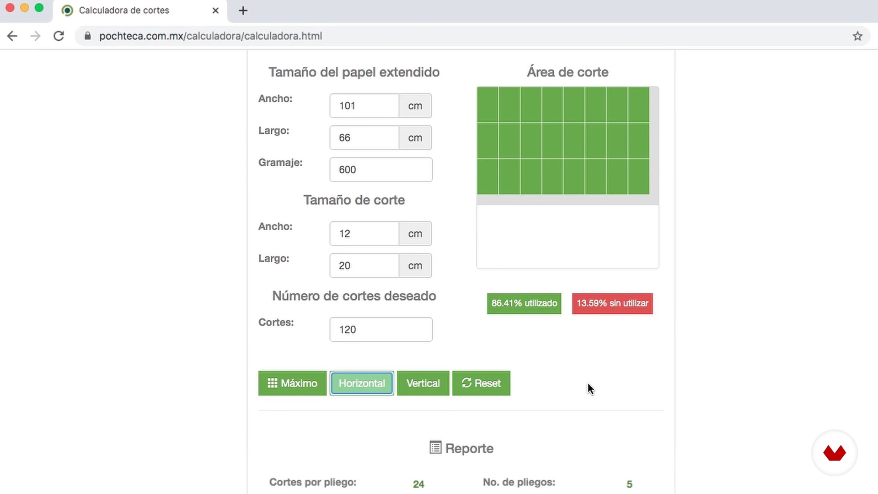Bookmark this page with the star icon
The image size is (878, 494).
857,36
